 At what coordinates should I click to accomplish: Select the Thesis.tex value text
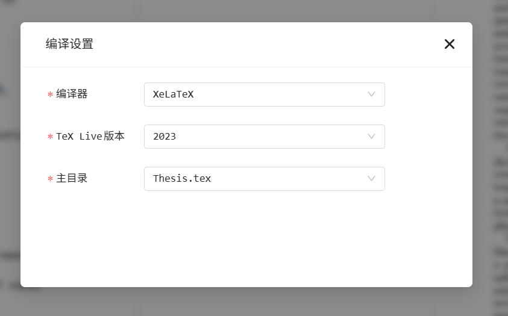182,179
